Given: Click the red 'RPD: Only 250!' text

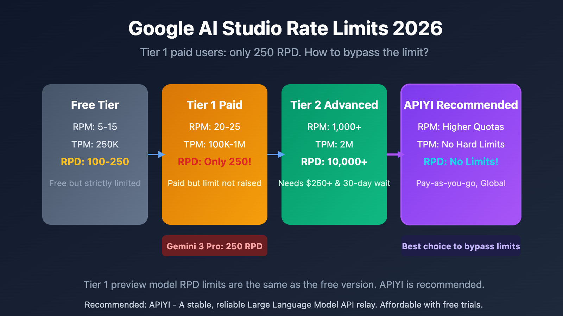Looking at the screenshot, I should tap(215, 162).
